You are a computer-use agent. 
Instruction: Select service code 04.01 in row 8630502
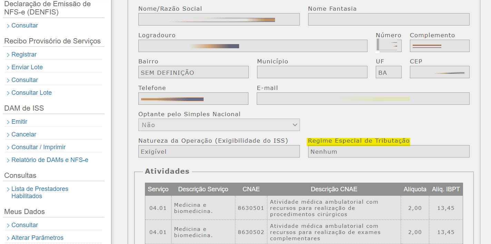click(158, 232)
